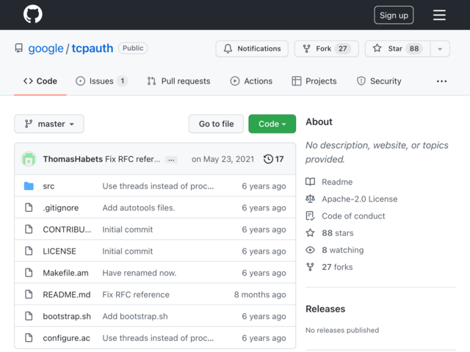Screen dimensions: 470x352
Task: Click the GitHub Octocat logo
Action: click(x=32, y=14)
